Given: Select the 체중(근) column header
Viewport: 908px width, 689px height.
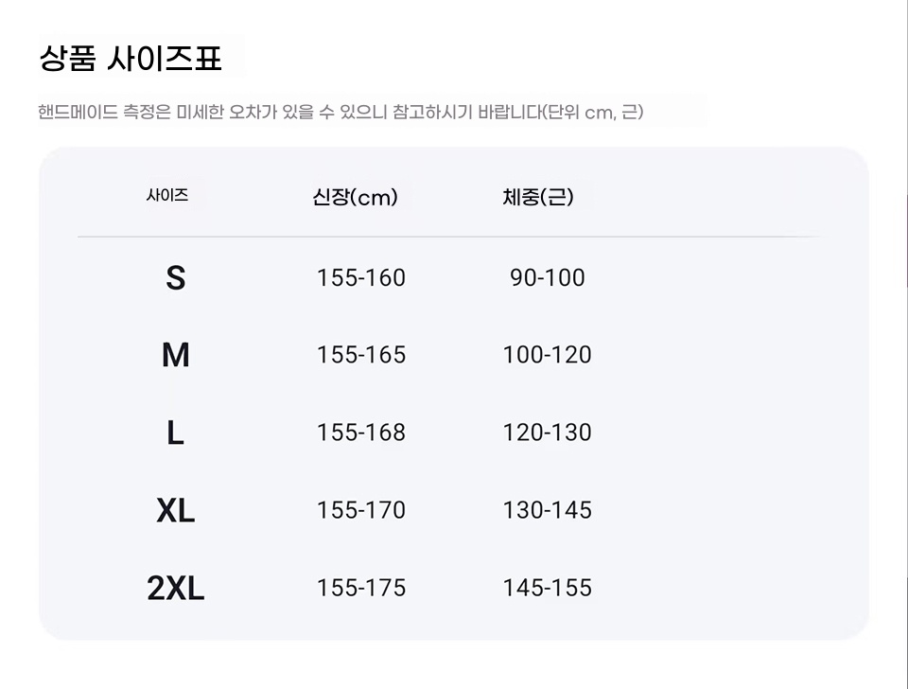Looking at the screenshot, I should point(537,198).
